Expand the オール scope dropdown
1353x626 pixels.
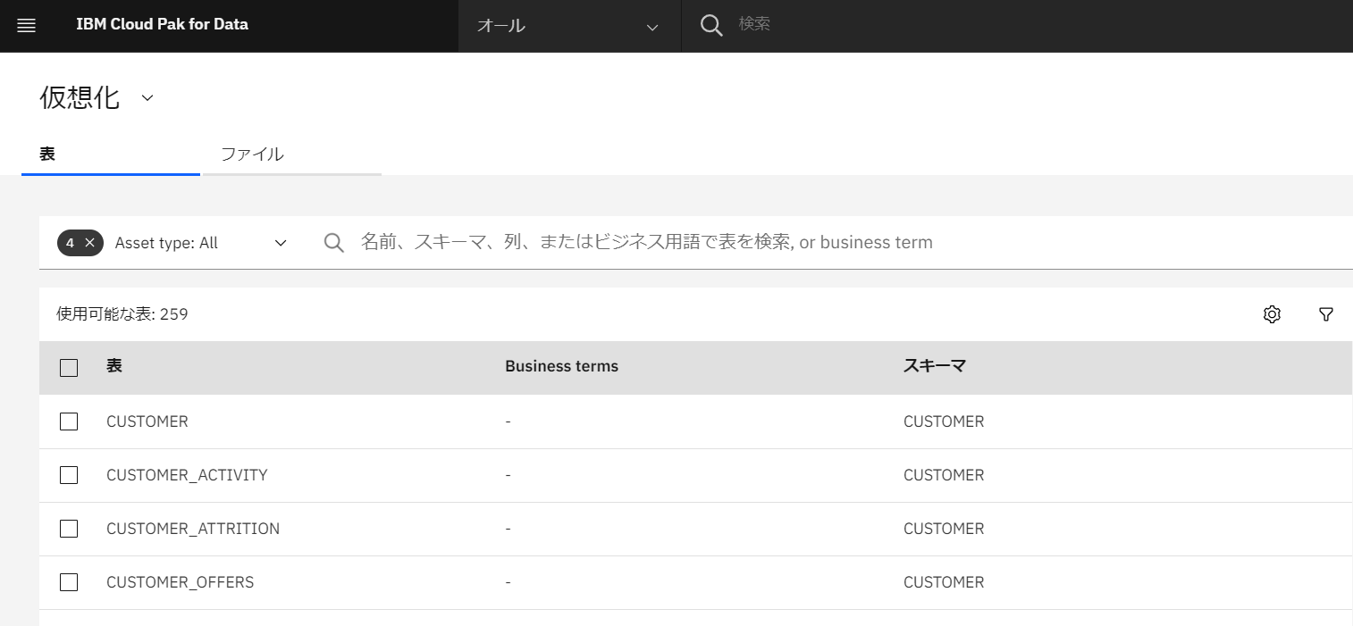click(569, 26)
